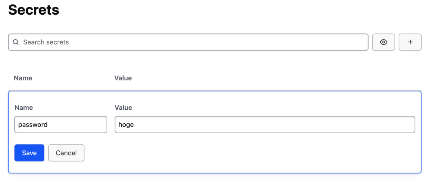Select the Value label above hoge field
This screenshot has height=181, width=432.
click(123, 108)
